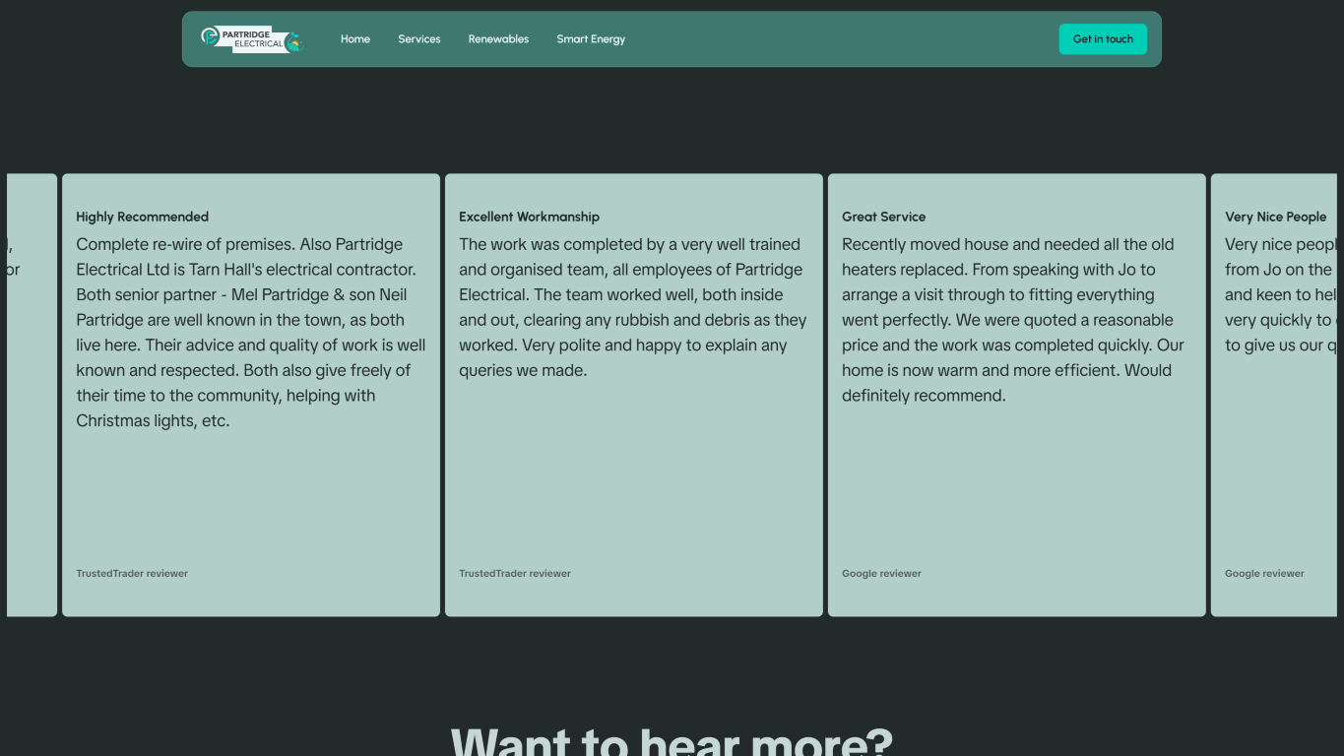Open the Smart Energy nav link
This screenshot has height=756, width=1344.
pyautogui.click(x=591, y=39)
